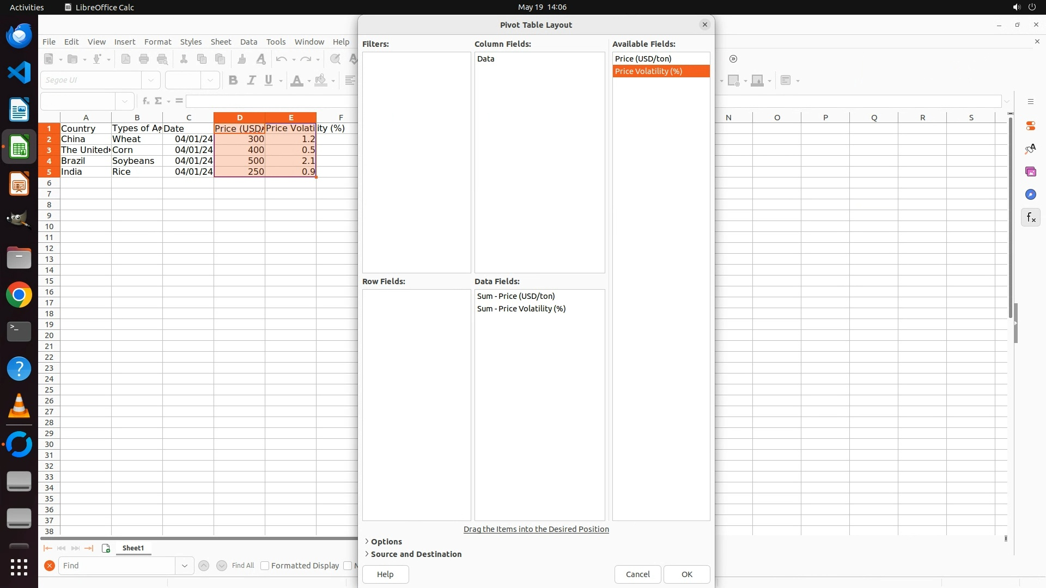
Task: Toggle Italic formatting
Action: click(x=251, y=81)
